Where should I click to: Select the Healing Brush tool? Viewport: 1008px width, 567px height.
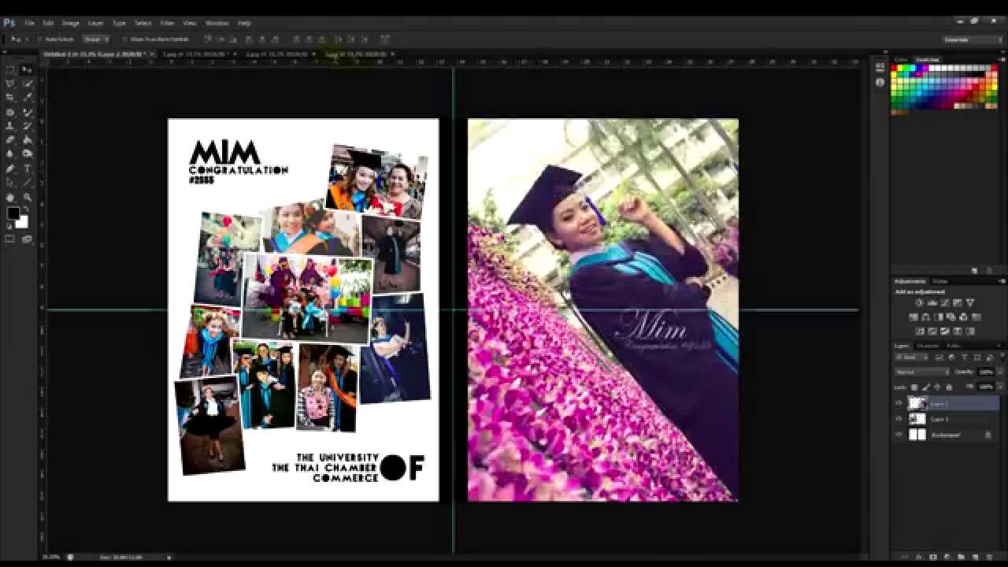[10, 112]
